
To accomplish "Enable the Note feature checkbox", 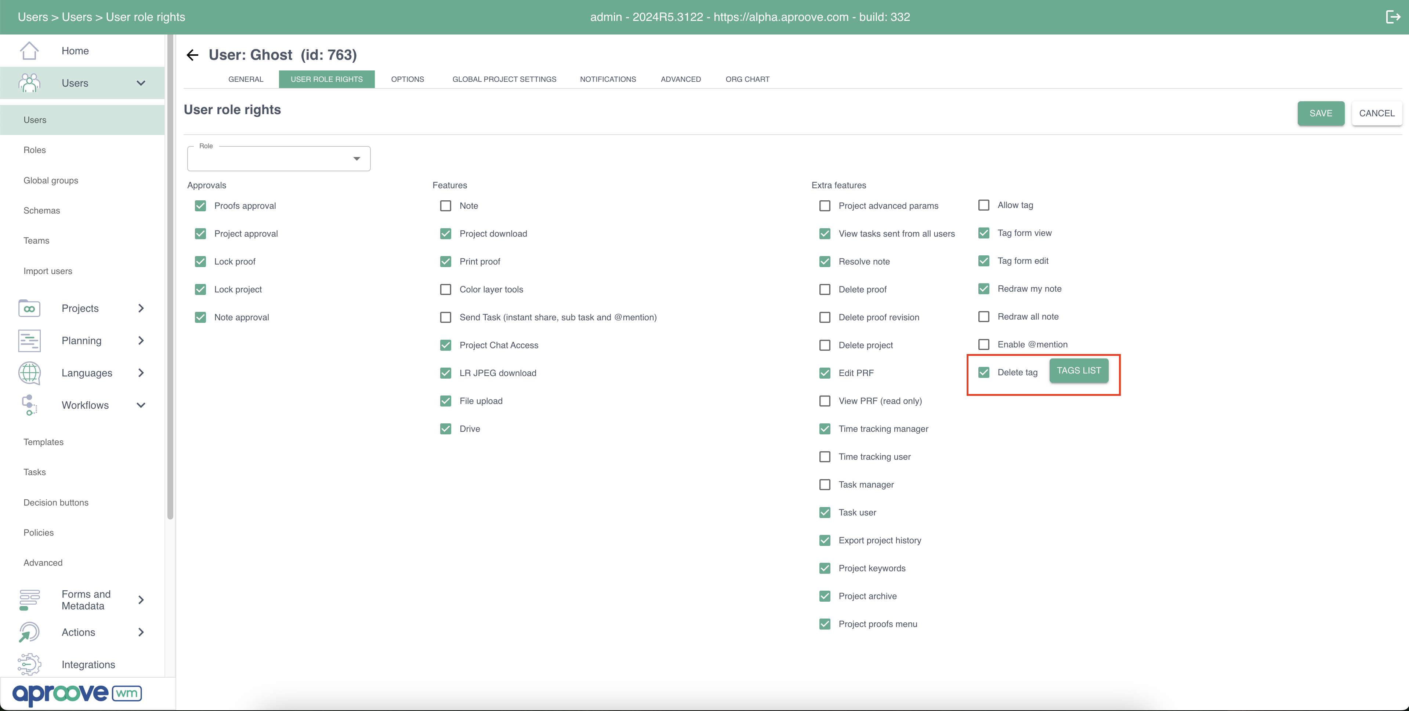I will tap(445, 205).
